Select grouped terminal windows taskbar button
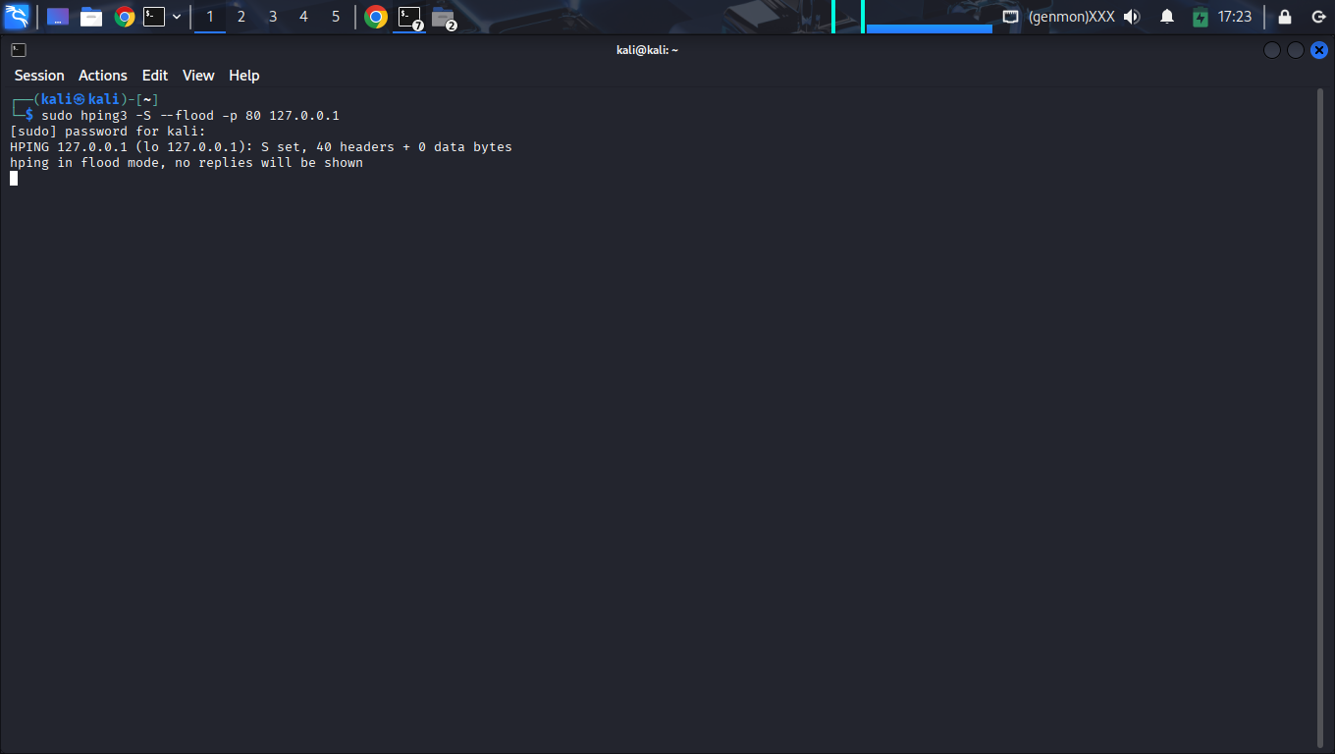Screen dimensions: 1335x754 click(409, 17)
